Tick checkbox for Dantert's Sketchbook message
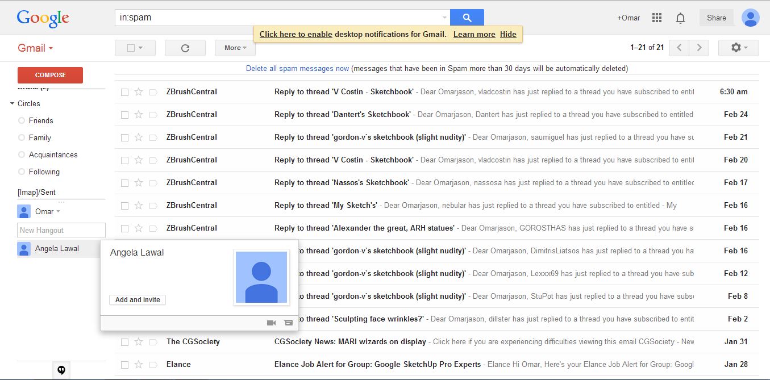Image resolution: width=770 pixels, height=380 pixels. coord(124,114)
